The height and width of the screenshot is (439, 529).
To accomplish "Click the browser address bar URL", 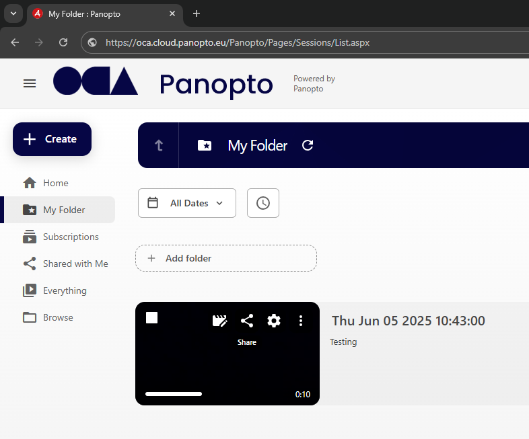I will click(x=238, y=42).
